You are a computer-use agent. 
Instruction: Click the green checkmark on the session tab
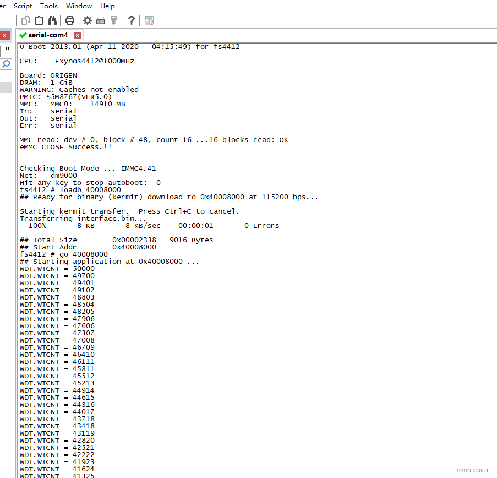coord(23,35)
